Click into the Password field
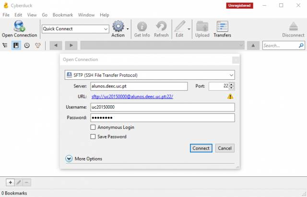This screenshot has width=307, height=197. click(x=163, y=118)
